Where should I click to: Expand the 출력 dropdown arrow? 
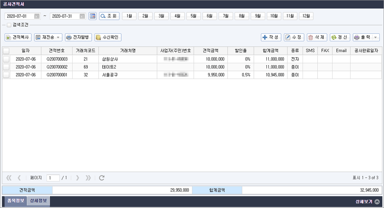pyautogui.click(x=376, y=38)
